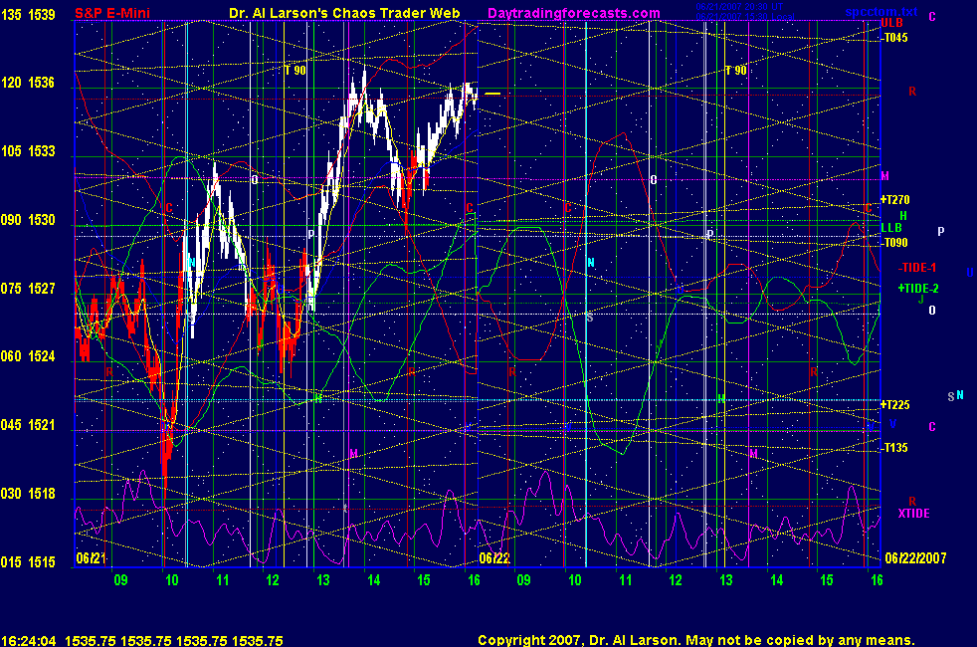This screenshot has height=647, width=977.
Task: Click the "015 1515" price axis label
Action: click(x=28, y=562)
